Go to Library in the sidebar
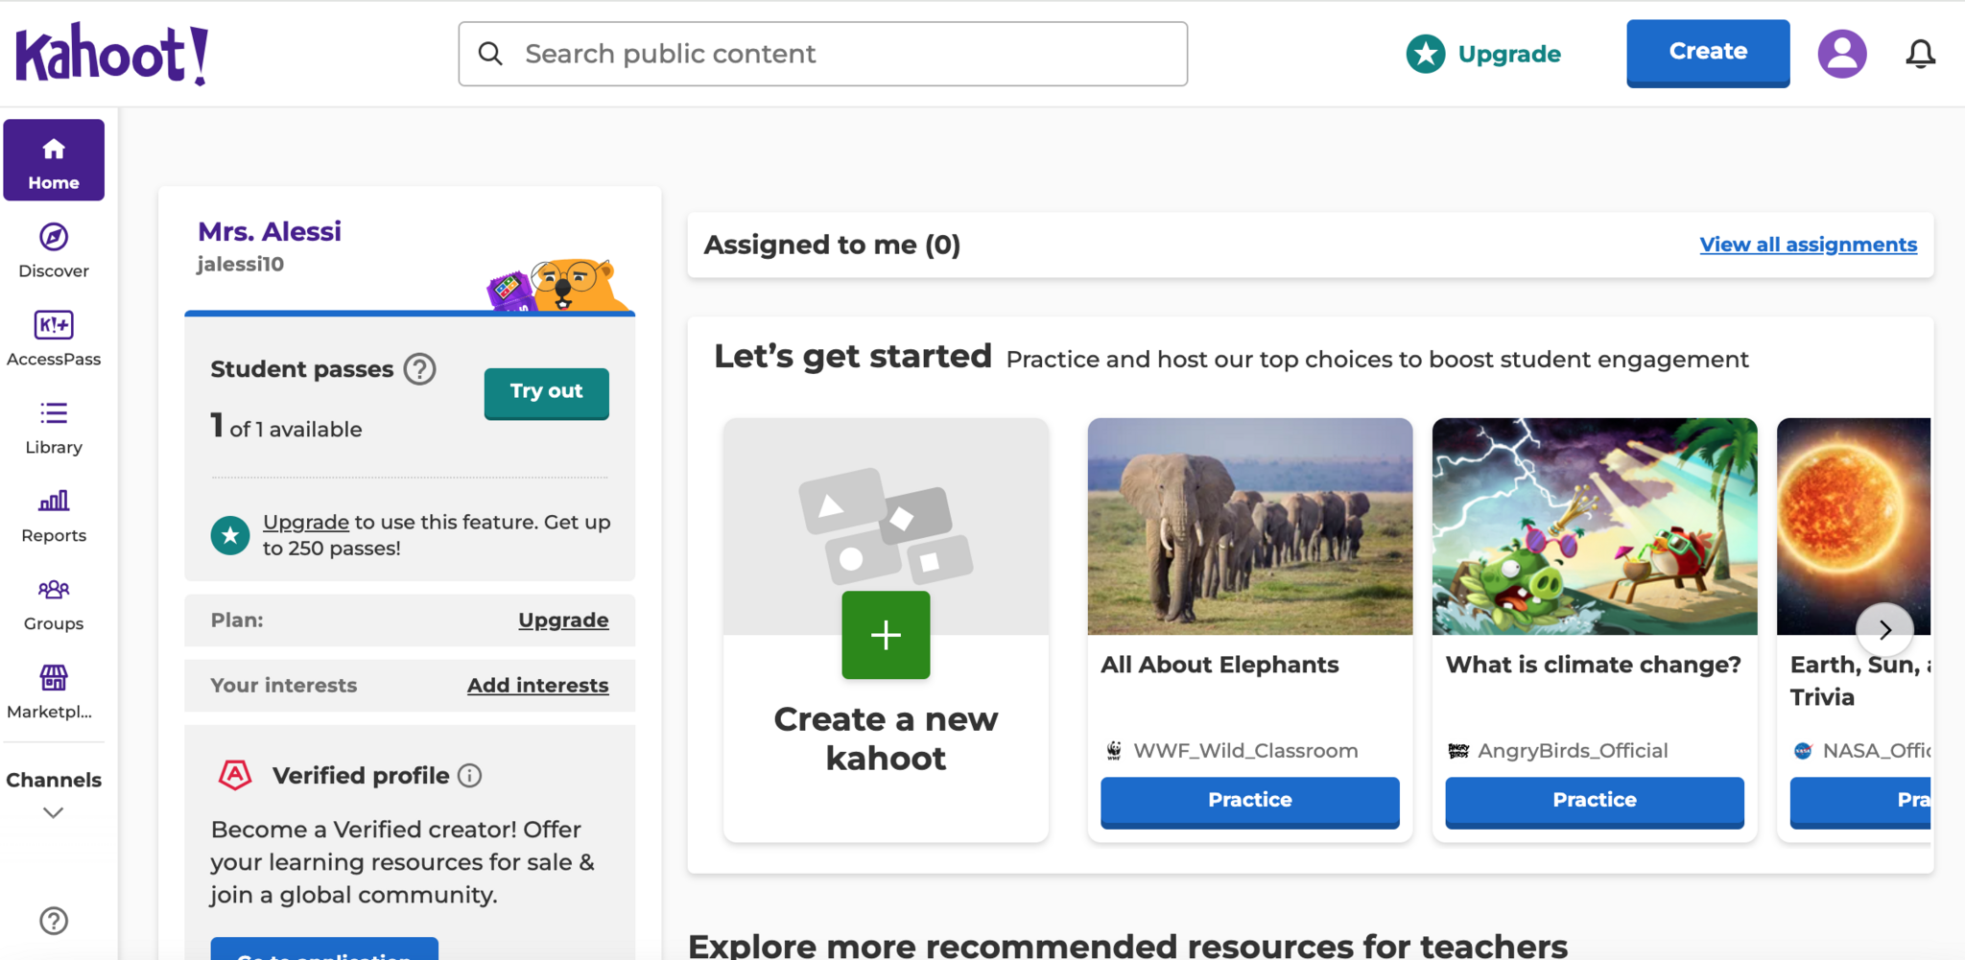 point(54,427)
